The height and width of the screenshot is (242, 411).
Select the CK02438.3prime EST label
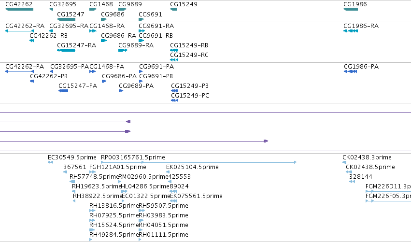coord(367,157)
